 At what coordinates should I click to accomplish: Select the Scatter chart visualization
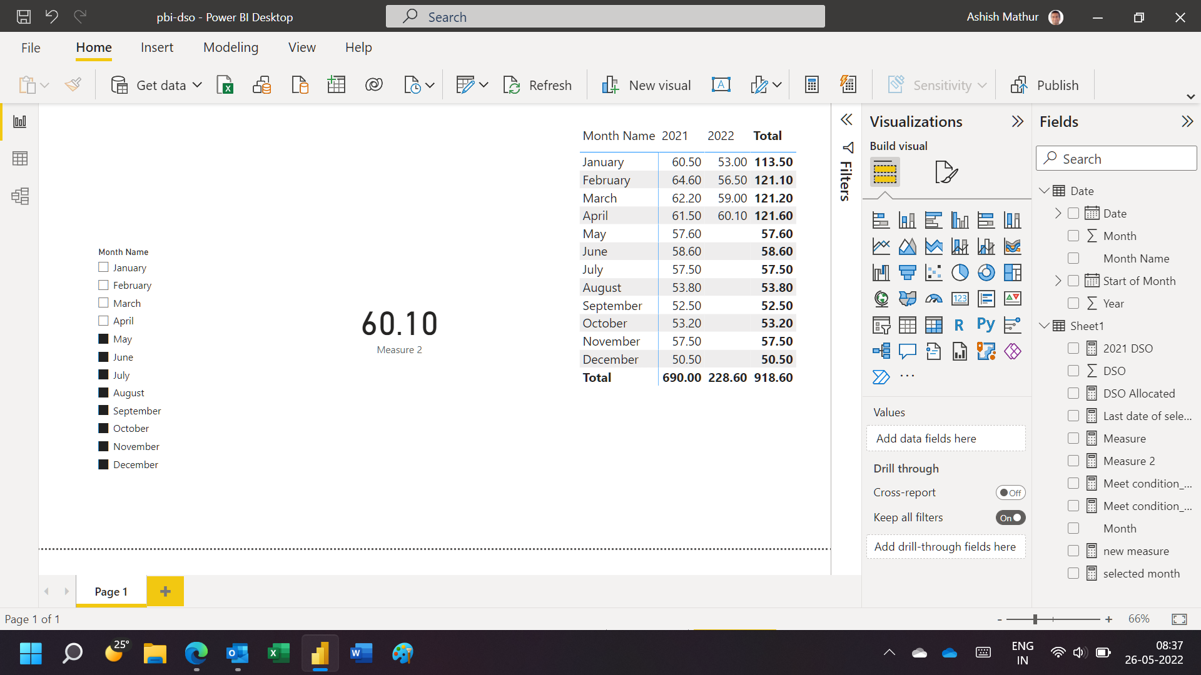pyautogui.click(x=933, y=272)
